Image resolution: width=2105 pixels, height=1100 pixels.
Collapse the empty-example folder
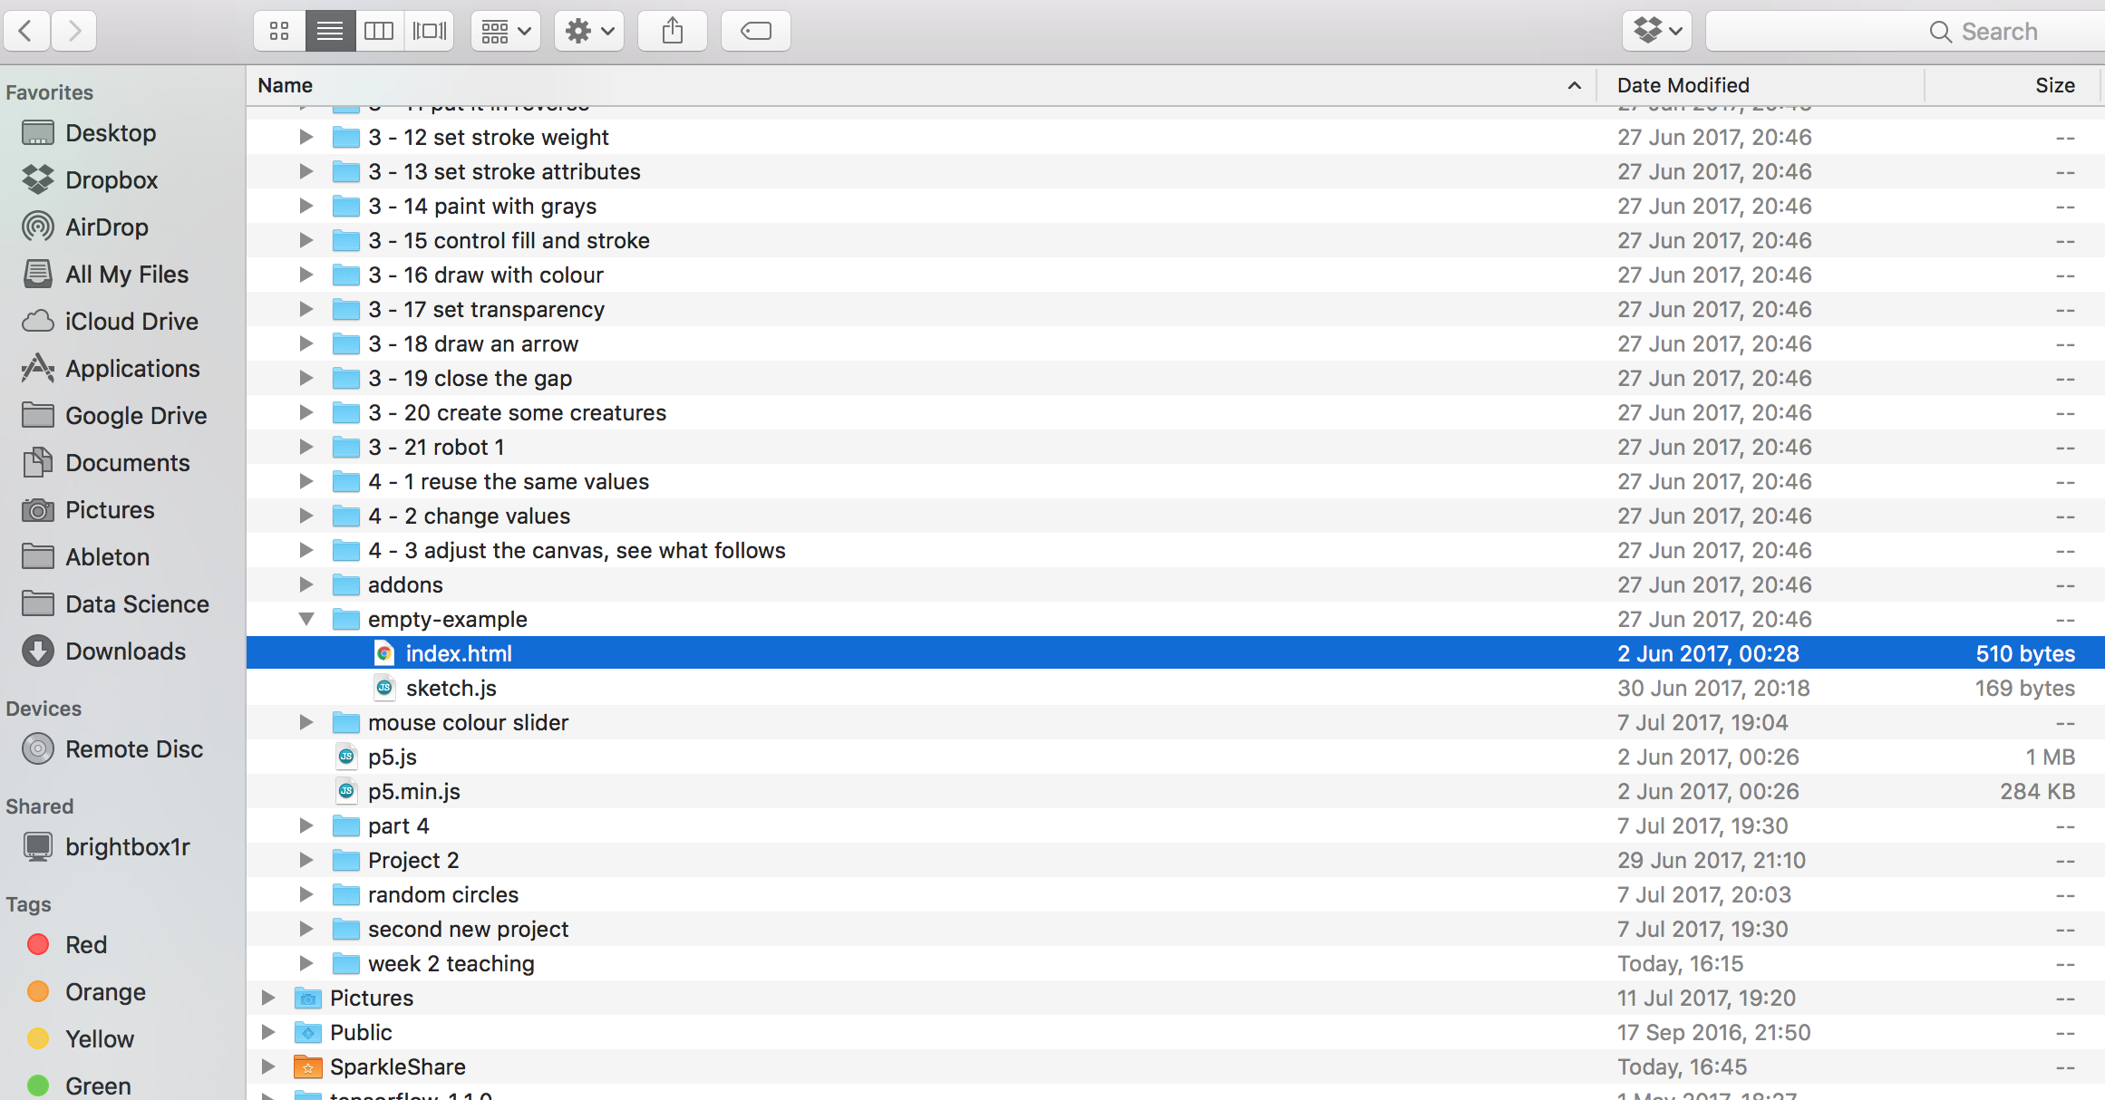pyautogui.click(x=306, y=620)
